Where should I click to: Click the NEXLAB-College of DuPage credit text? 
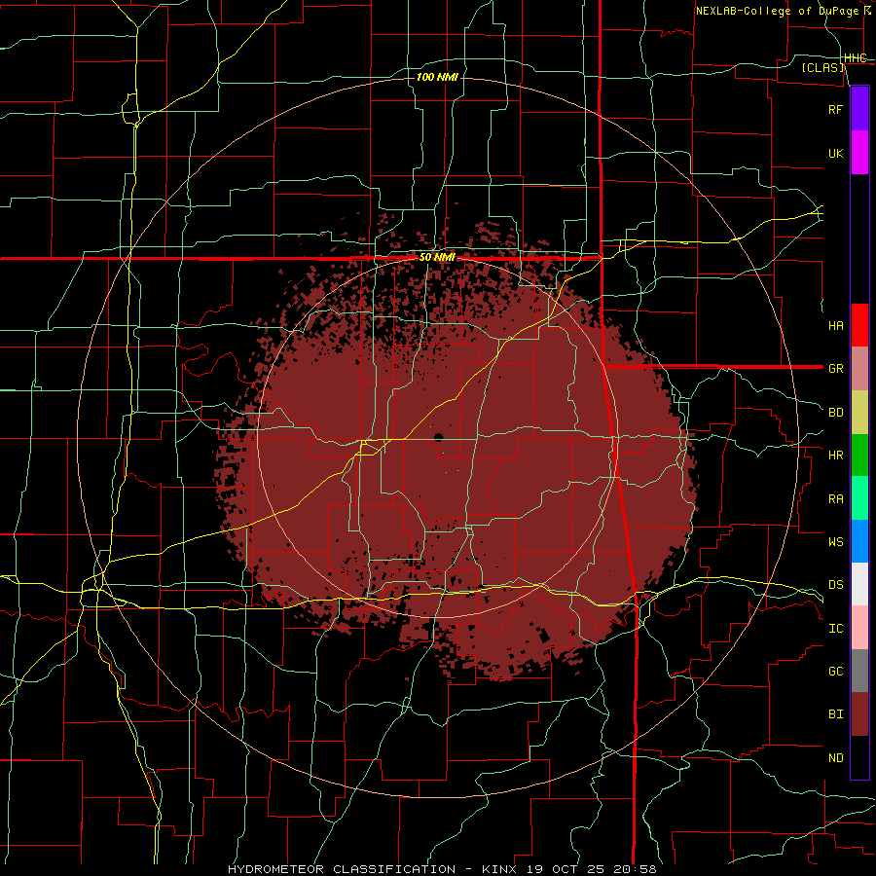click(x=783, y=11)
